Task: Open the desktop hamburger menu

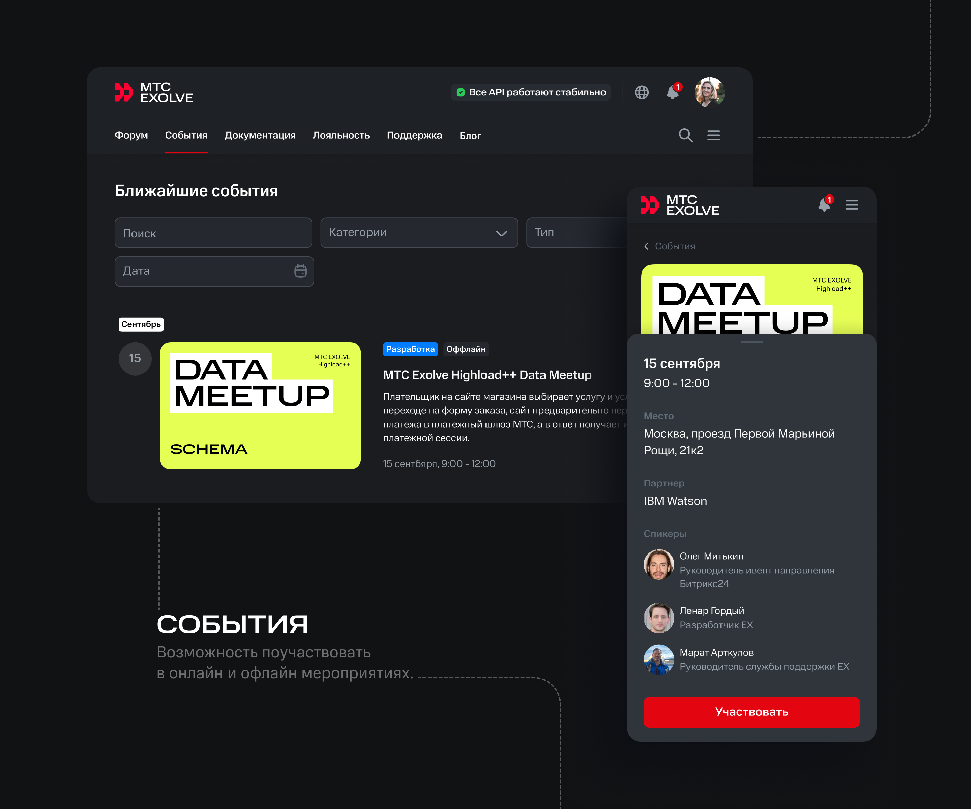Action: pyautogui.click(x=713, y=136)
